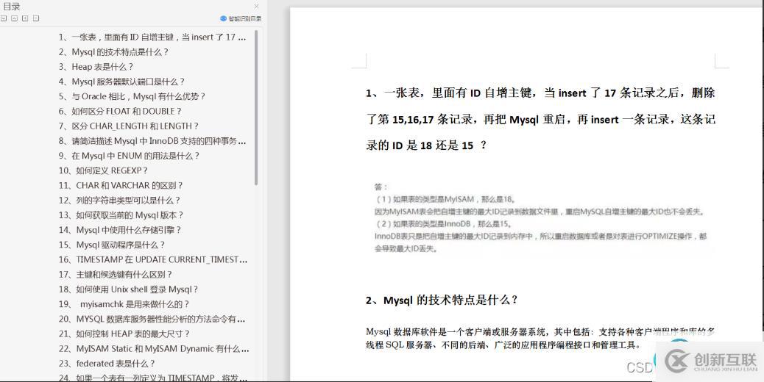764x382 pixels.
Task: Select 10、如何定义 REGEXP？
Action: pos(103,170)
